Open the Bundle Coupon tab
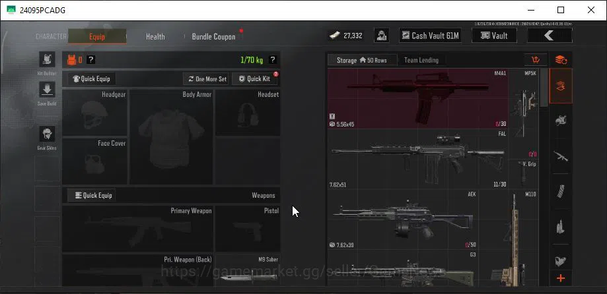607x294 pixels. [x=214, y=37]
